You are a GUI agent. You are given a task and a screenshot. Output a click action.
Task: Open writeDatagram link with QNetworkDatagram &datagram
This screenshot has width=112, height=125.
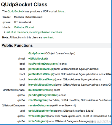tap(38, 121)
